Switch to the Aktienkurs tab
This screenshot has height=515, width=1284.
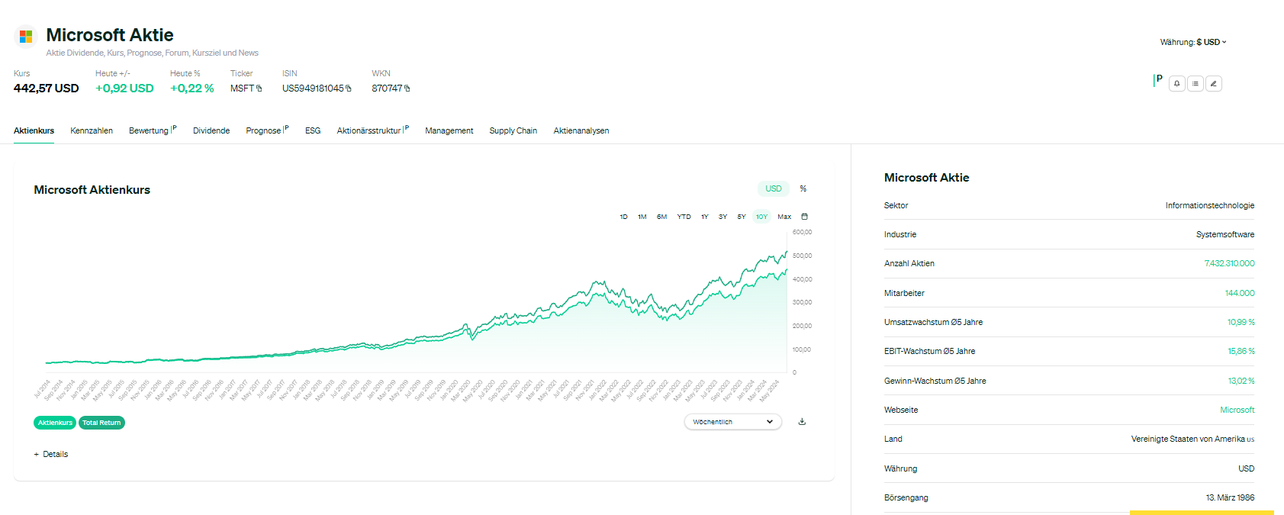pos(34,130)
